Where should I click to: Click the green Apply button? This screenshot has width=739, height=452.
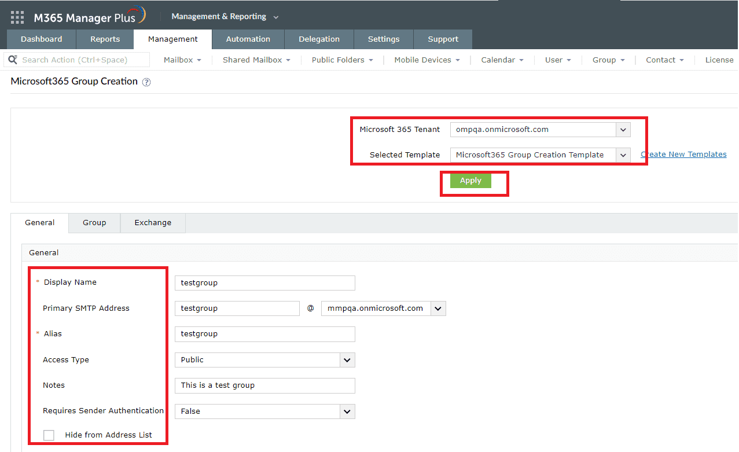(470, 180)
